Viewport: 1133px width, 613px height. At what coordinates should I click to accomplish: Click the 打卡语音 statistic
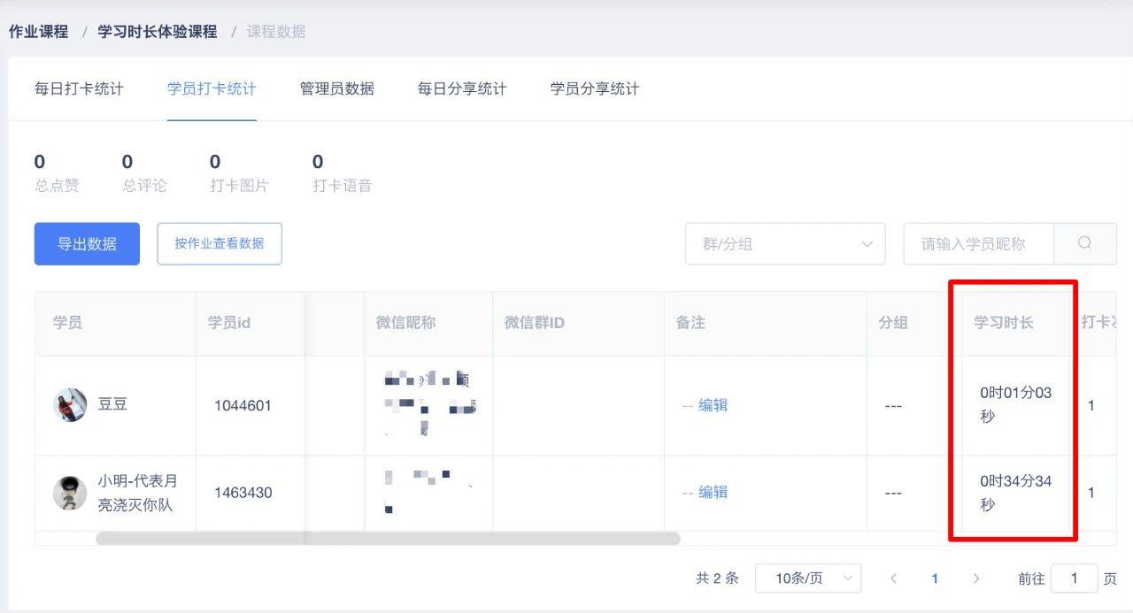pos(342,172)
